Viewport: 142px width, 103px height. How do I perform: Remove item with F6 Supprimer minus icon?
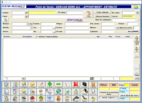coord(59,85)
